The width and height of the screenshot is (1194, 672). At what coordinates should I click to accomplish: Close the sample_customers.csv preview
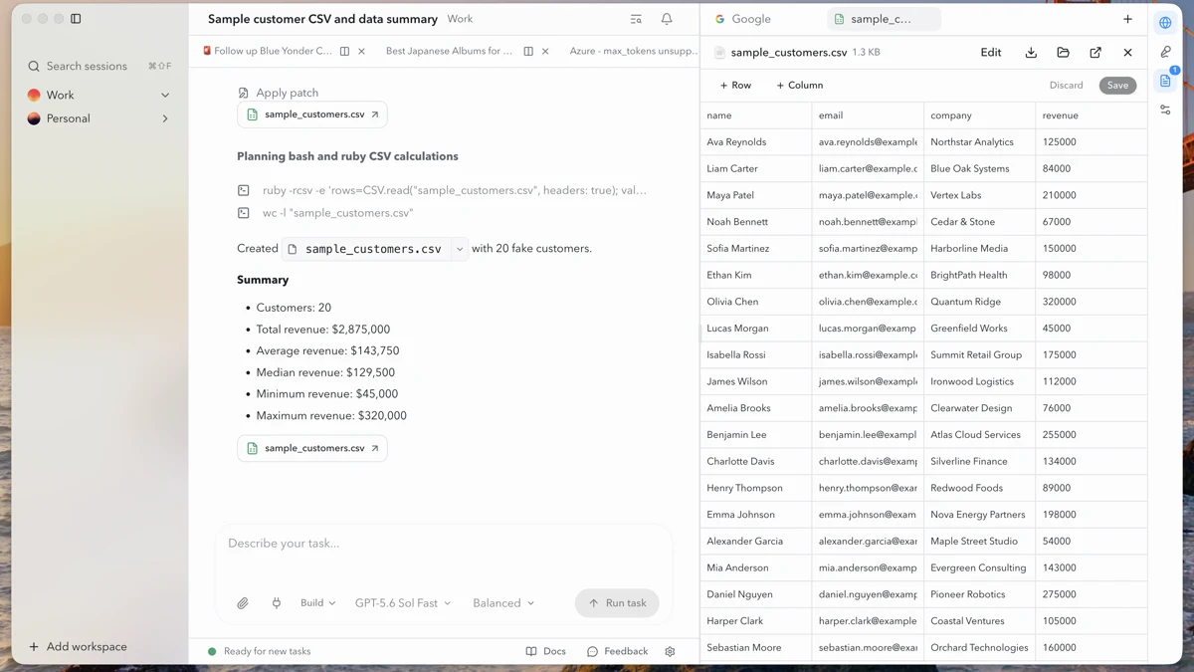[1127, 52]
